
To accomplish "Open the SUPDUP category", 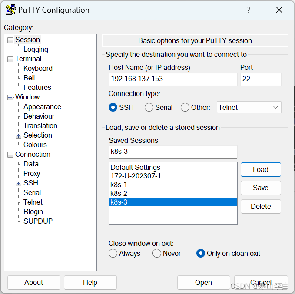I will coord(38,221).
